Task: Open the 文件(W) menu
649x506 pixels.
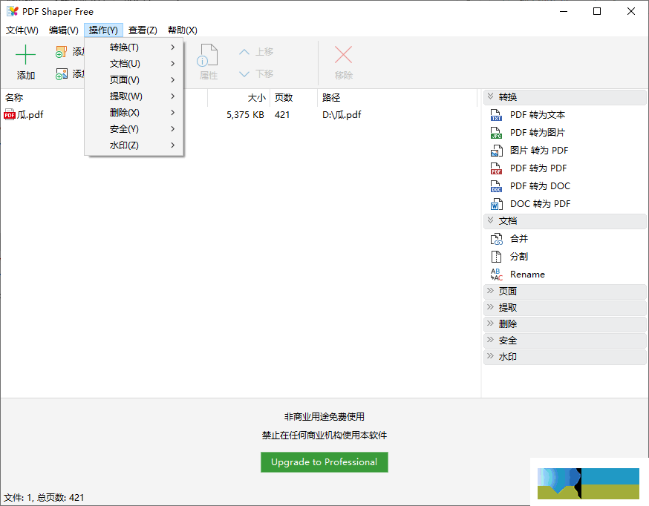Action: [22, 30]
